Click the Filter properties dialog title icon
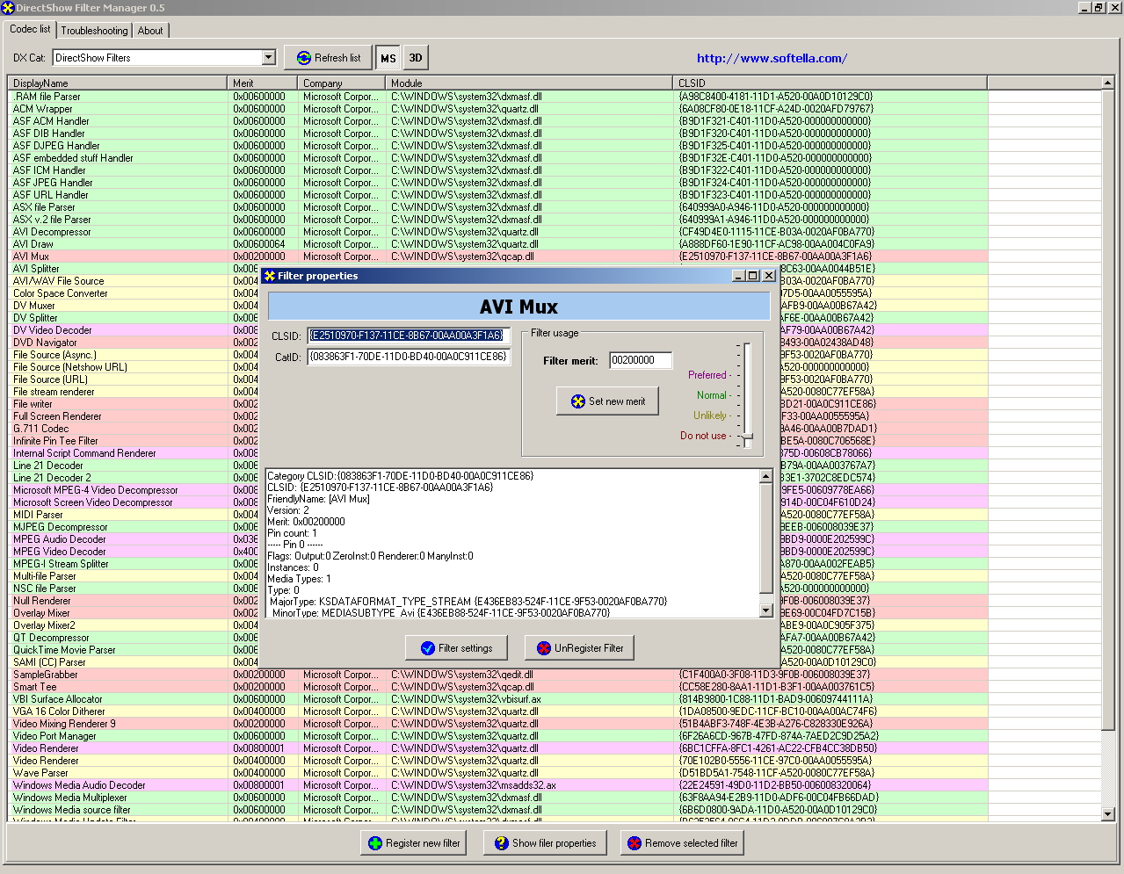The width and height of the screenshot is (1124, 874). tap(270, 276)
